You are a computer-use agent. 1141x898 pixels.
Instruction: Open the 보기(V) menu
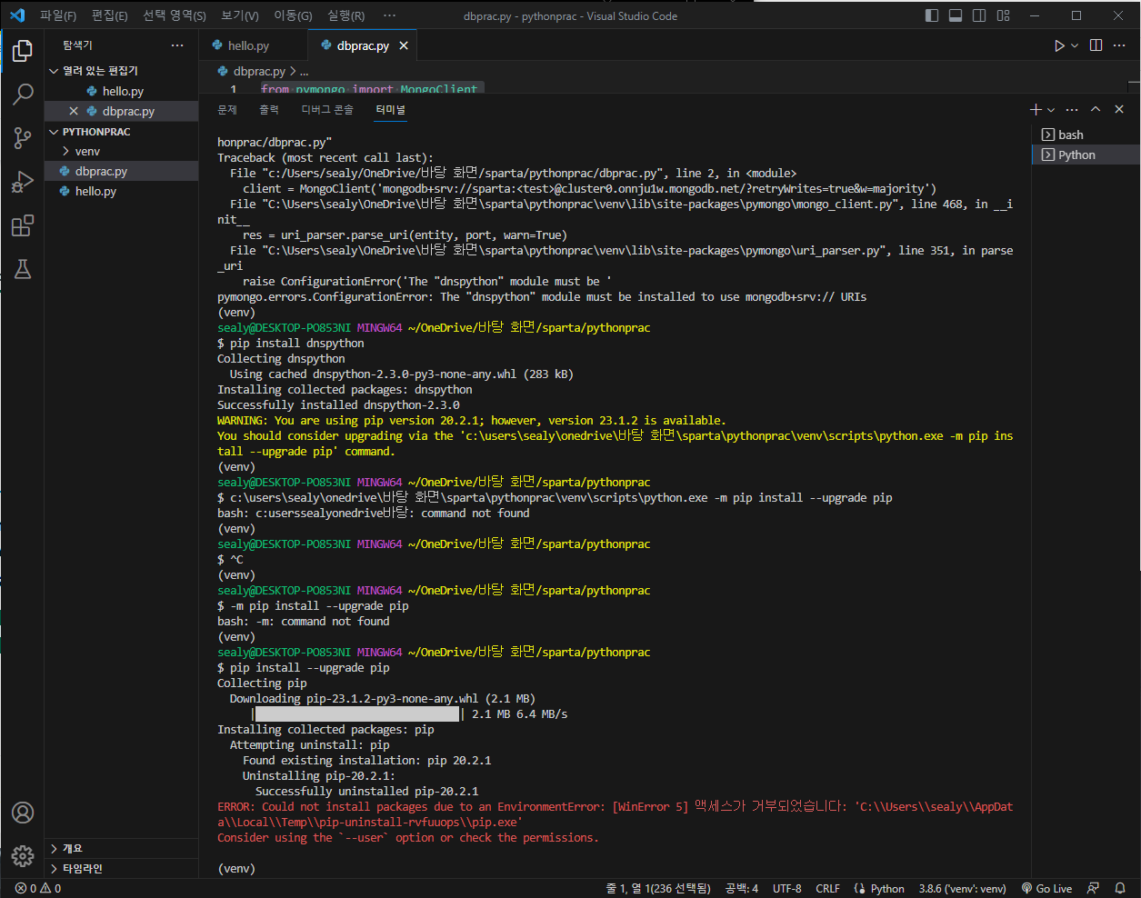pyautogui.click(x=240, y=15)
